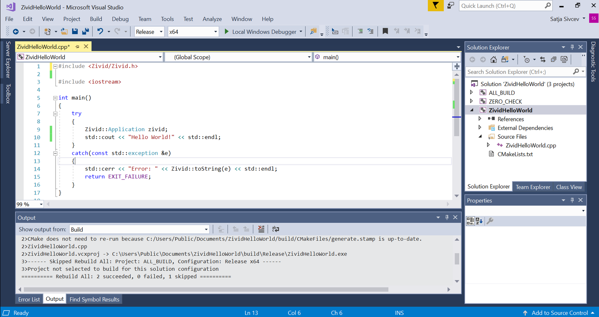Select CMakeLists.txt in Solution Explorer
This screenshot has width=599, height=317.
[515, 154]
